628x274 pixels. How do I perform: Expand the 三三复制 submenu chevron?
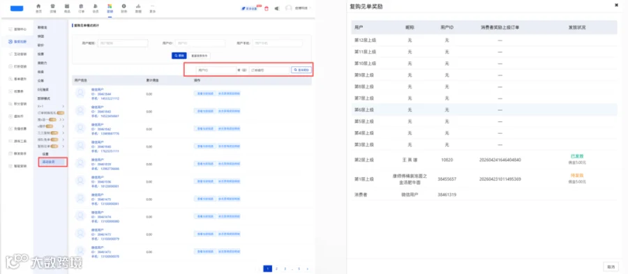pos(63,132)
